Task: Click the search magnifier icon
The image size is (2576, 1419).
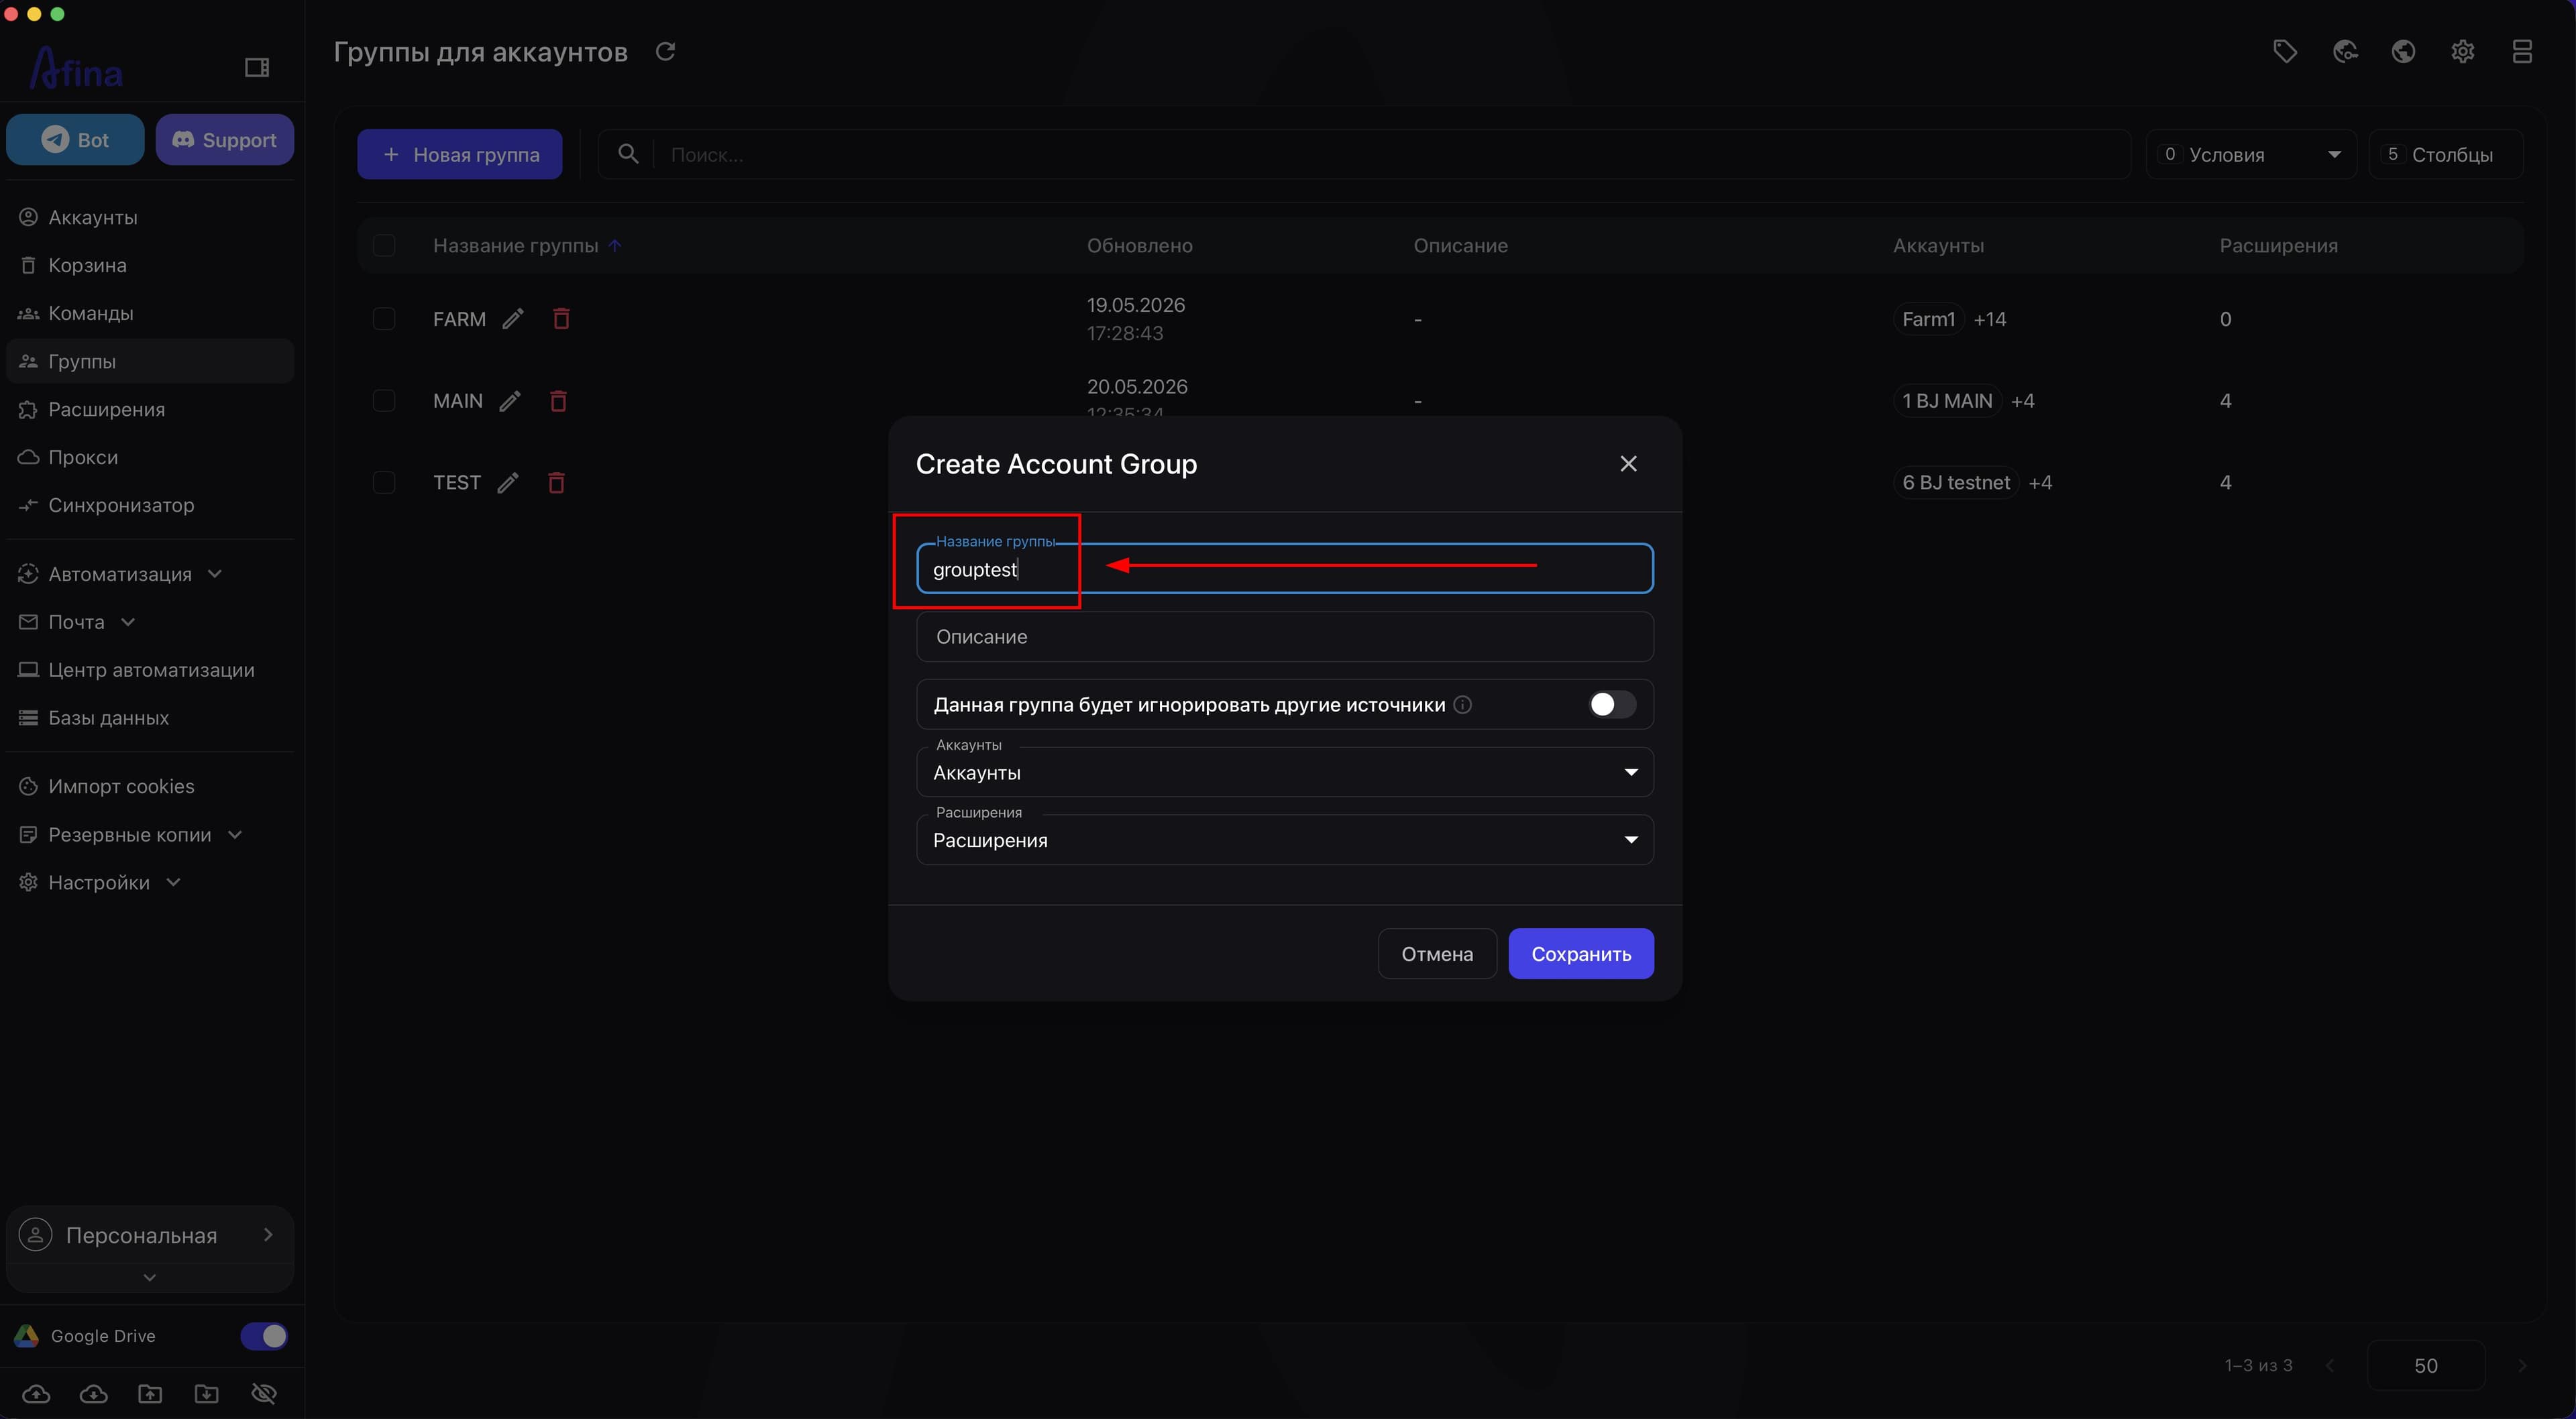Action: [x=628, y=154]
